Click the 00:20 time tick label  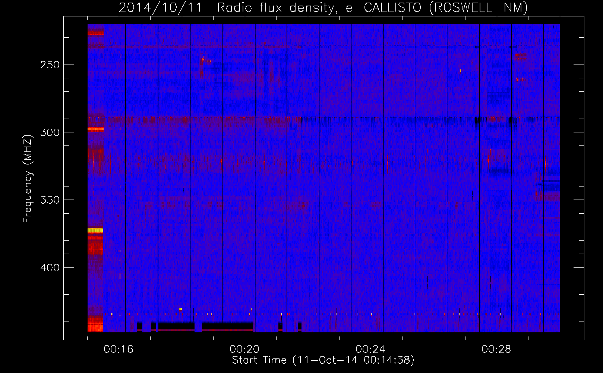click(x=244, y=350)
